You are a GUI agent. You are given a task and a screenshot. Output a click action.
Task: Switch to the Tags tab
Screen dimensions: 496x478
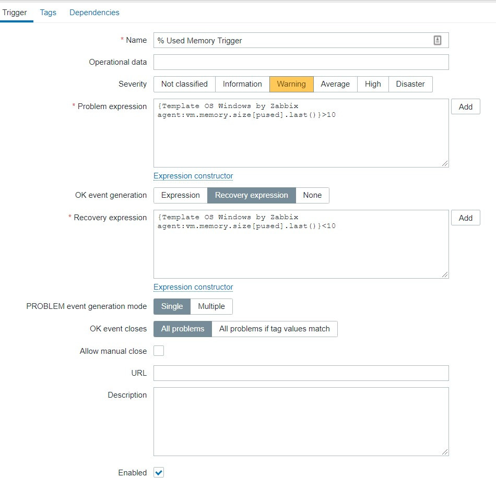click(x=48, y=13)
